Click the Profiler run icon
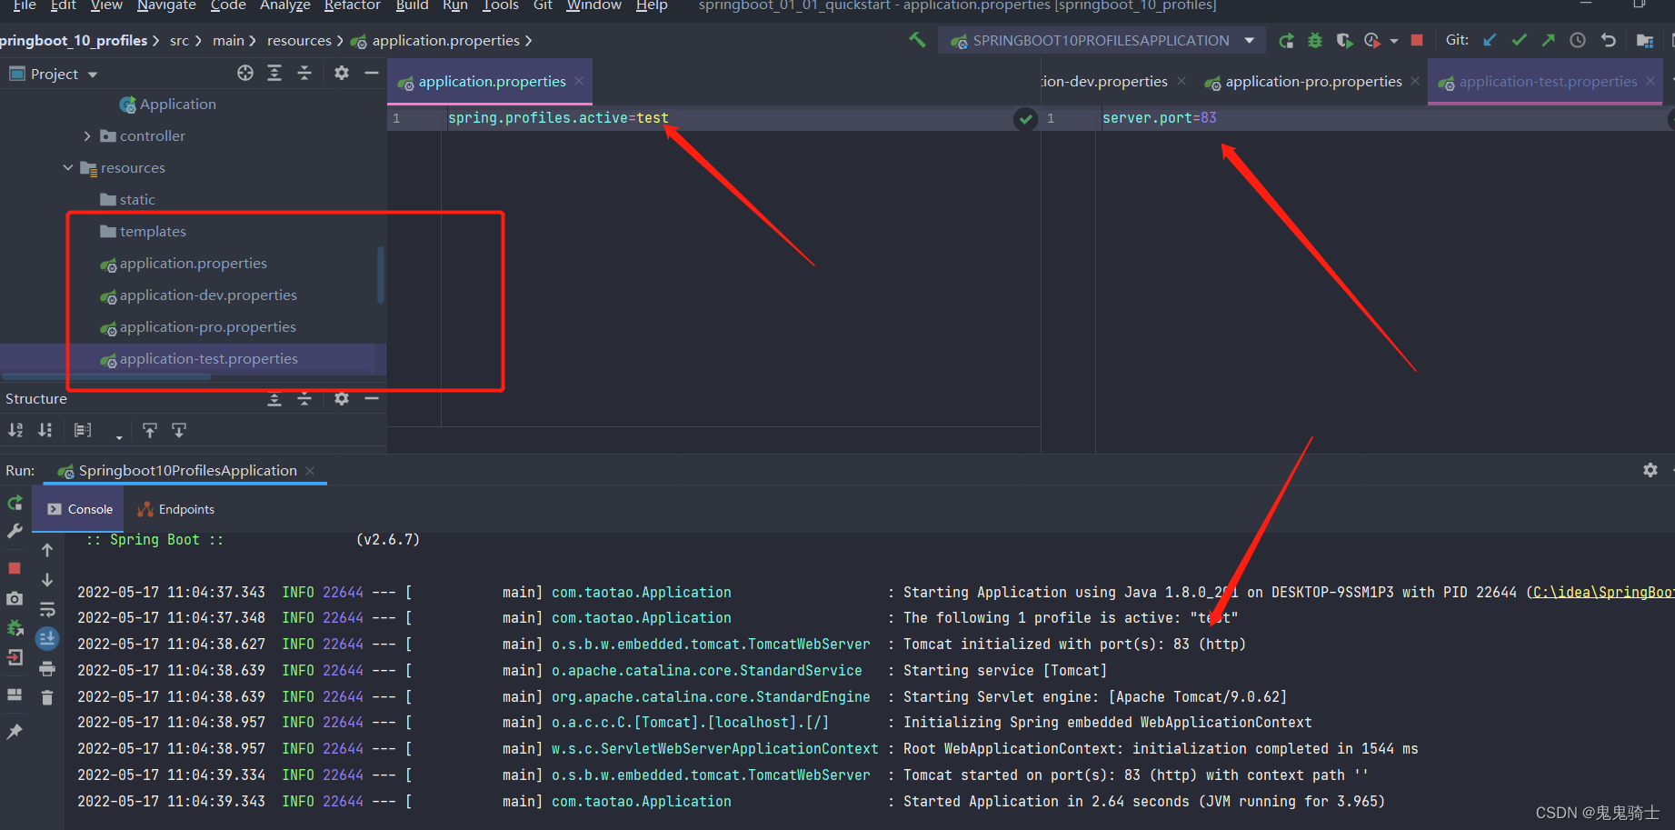Image resolution: width=1675 pixels, height=830 pixels. [x=1372, y=40]
